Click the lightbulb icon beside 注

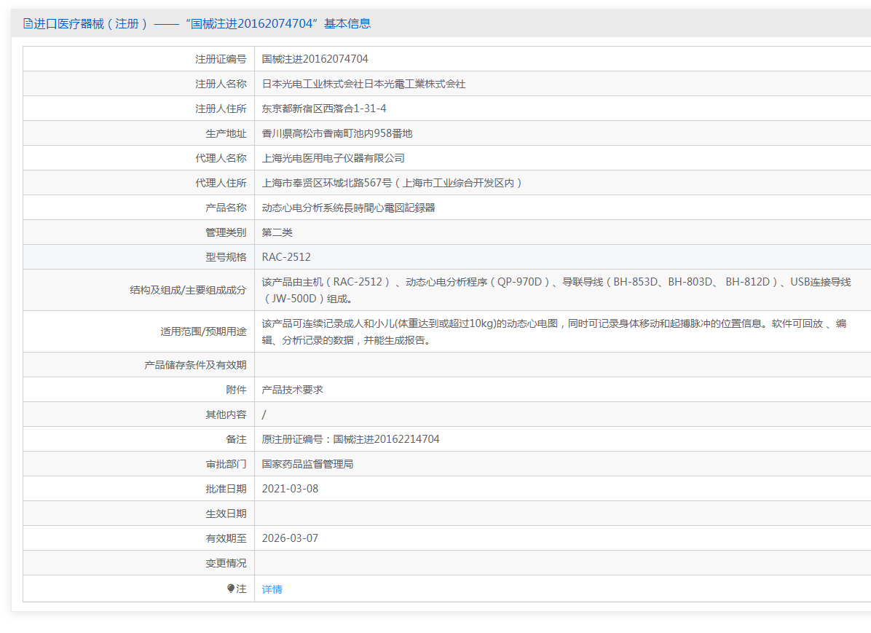click(x=231, y=589)
